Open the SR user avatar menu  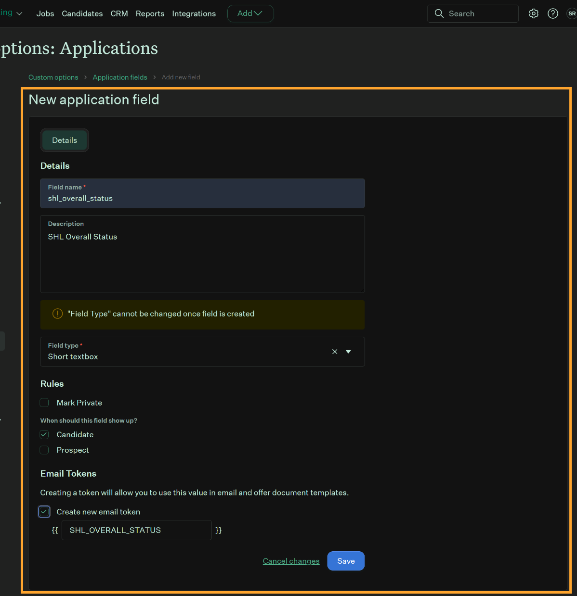(x=572, y=13)
